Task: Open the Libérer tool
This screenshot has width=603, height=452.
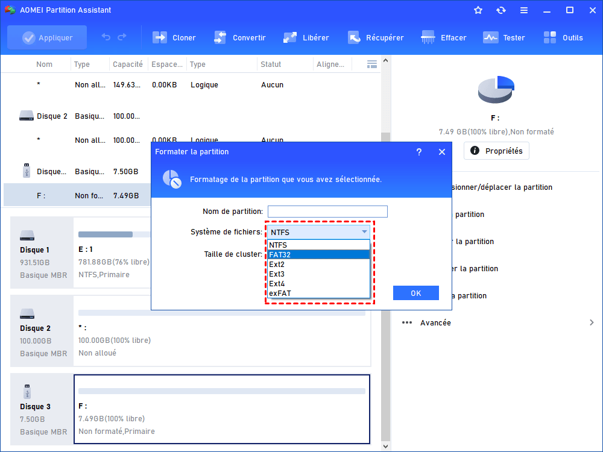Action: 306,37
